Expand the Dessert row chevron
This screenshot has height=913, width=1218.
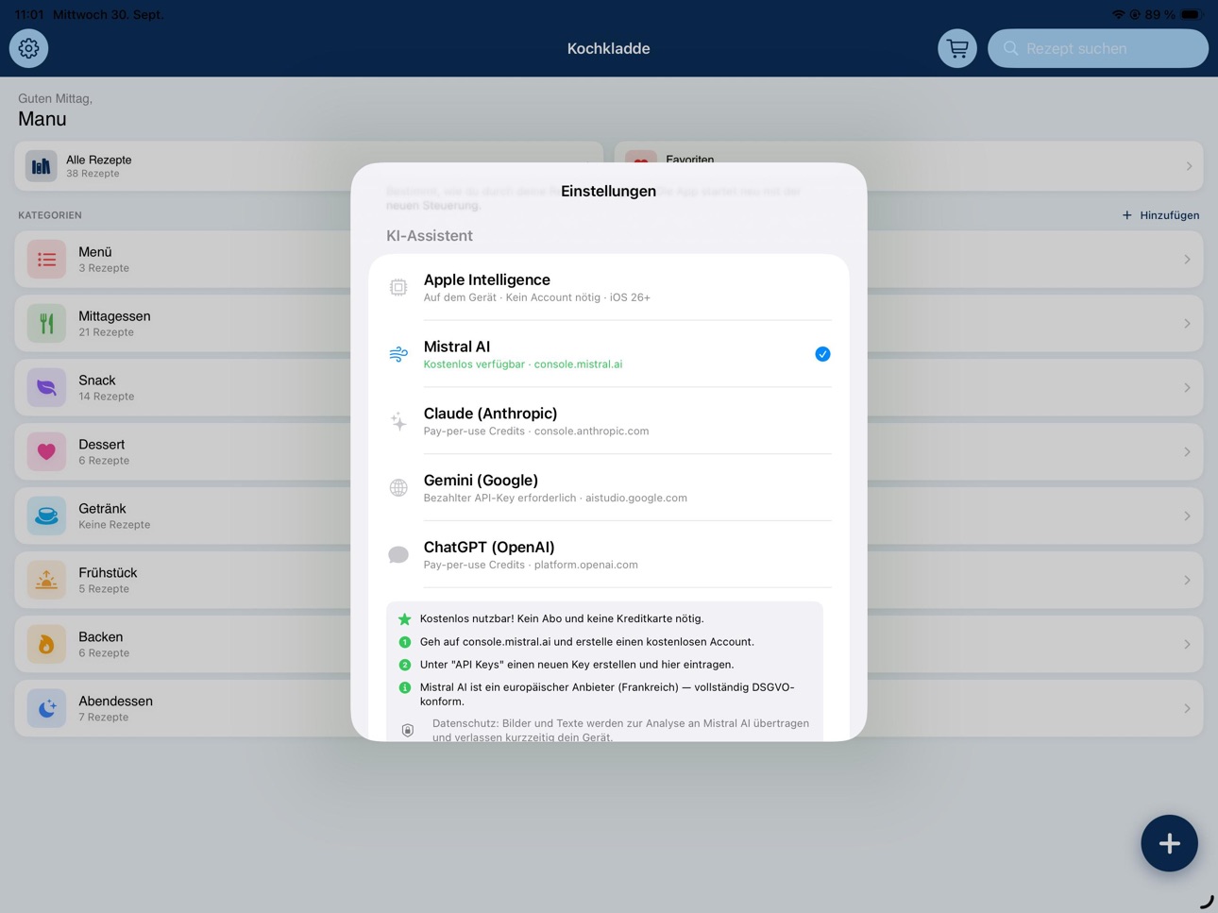pyautogui.click(x=1187, y=452)
